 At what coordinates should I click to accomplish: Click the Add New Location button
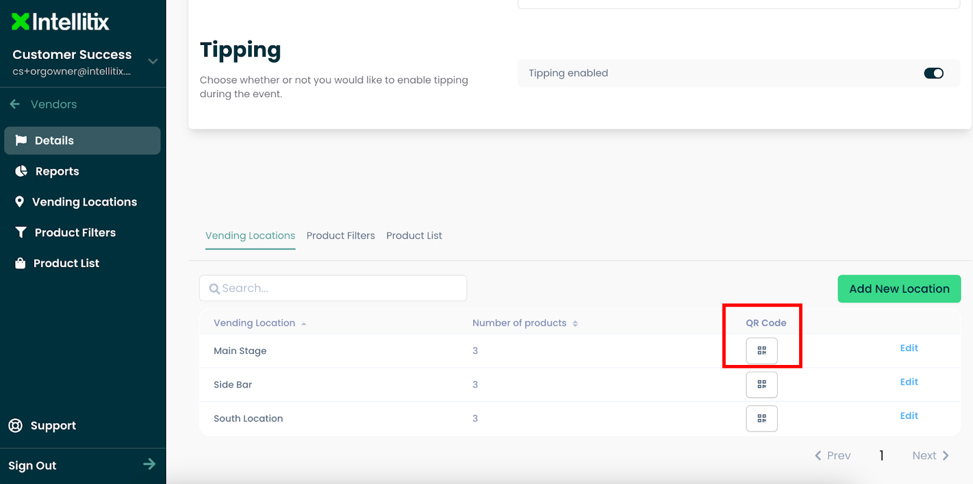pyautogui.click(x=899, y=289)
